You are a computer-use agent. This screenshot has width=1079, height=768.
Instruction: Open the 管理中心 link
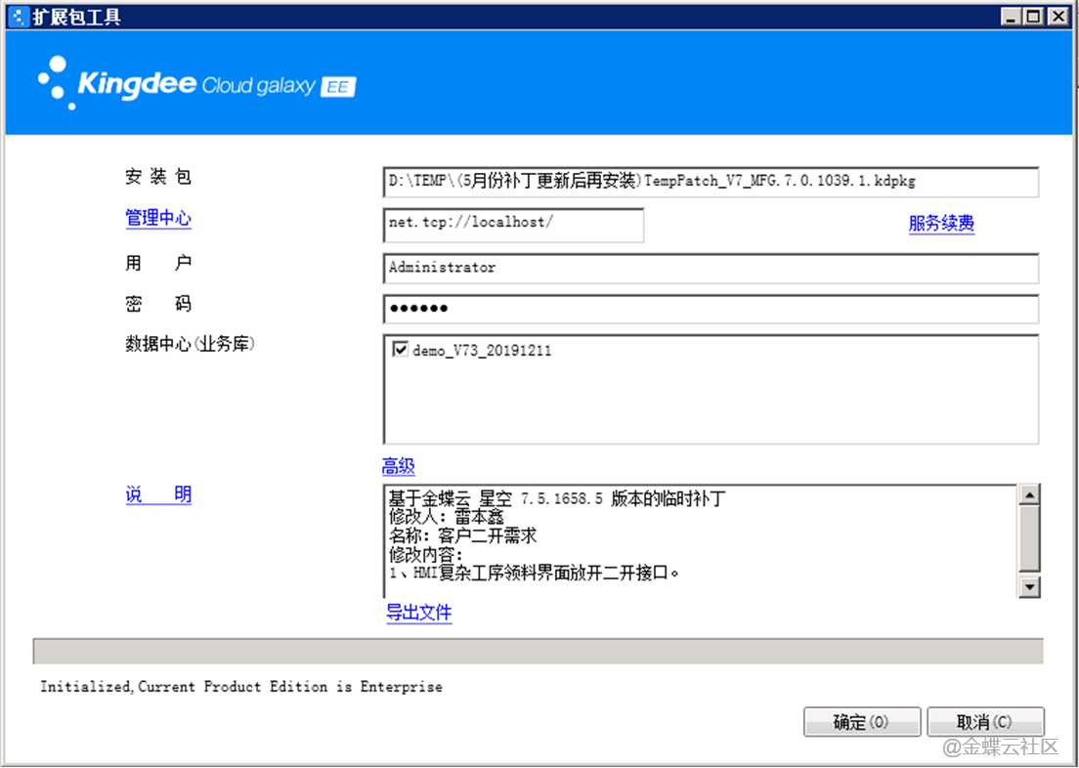[158, 218]
